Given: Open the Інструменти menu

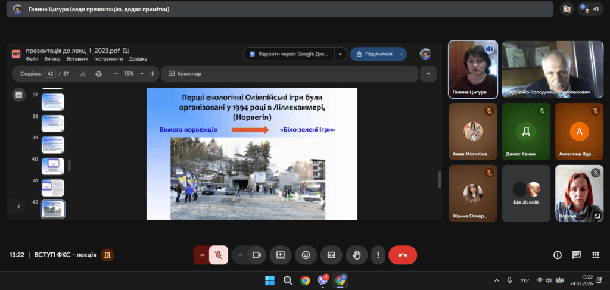Looking at the screenshot, I should pyautogui.click(x=108, y=59).
